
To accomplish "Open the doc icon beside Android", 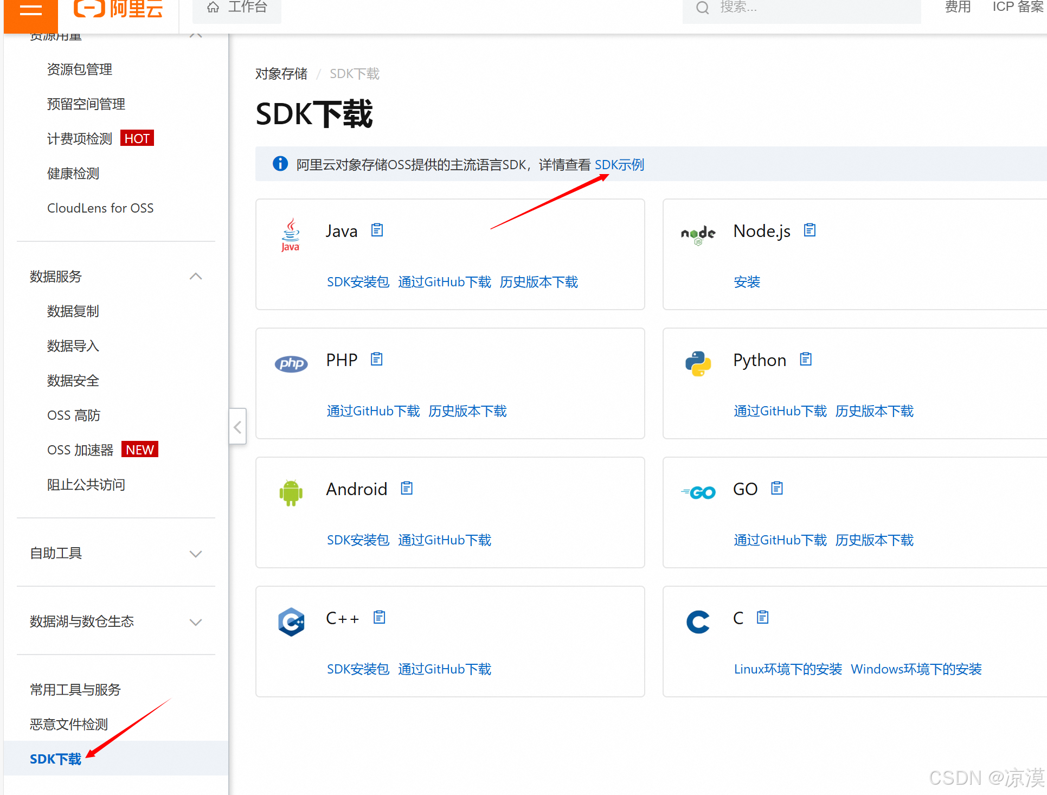I will (x=407, y=489).
